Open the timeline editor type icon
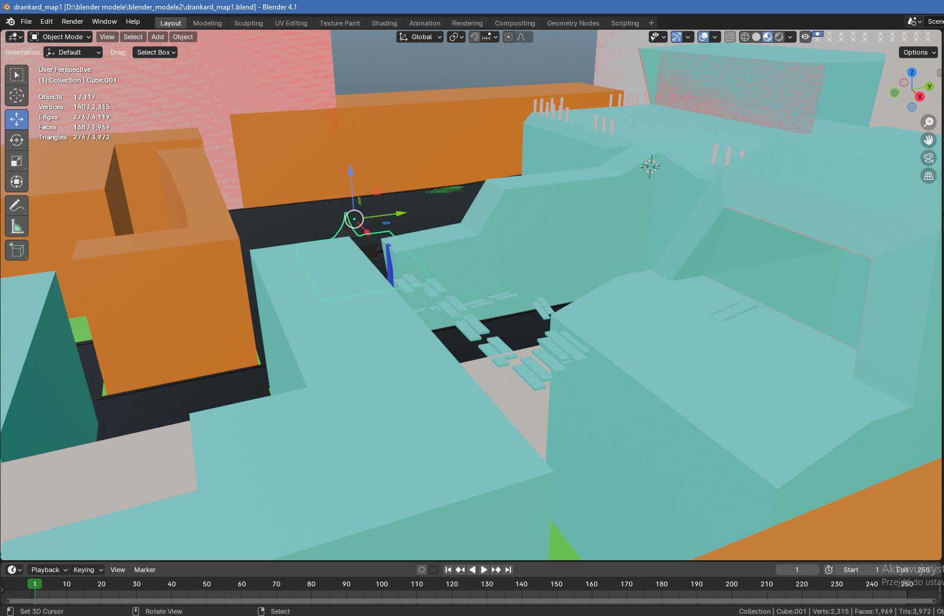 [x=14, y=570]
